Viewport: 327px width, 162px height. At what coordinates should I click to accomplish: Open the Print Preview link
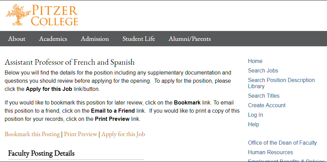[x=80, y=134]
